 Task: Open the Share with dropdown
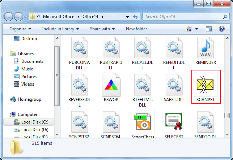(102, 29)
